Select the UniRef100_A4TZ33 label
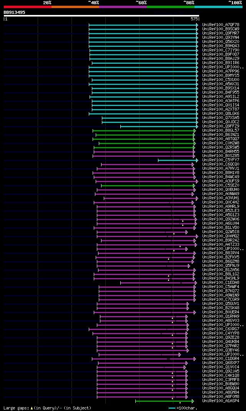Screen dimensions: 246x411 coord(221,245)
